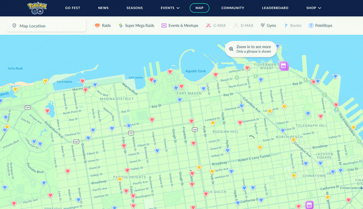The width and height of the screenshot is (363, 209).
Task: Click the yellow gym marker near Stockton St at Chestnut
Action: (x=284, y=107)
